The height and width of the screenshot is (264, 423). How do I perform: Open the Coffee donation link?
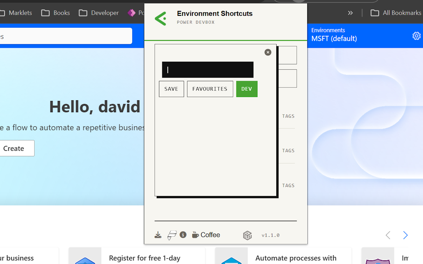206,235
